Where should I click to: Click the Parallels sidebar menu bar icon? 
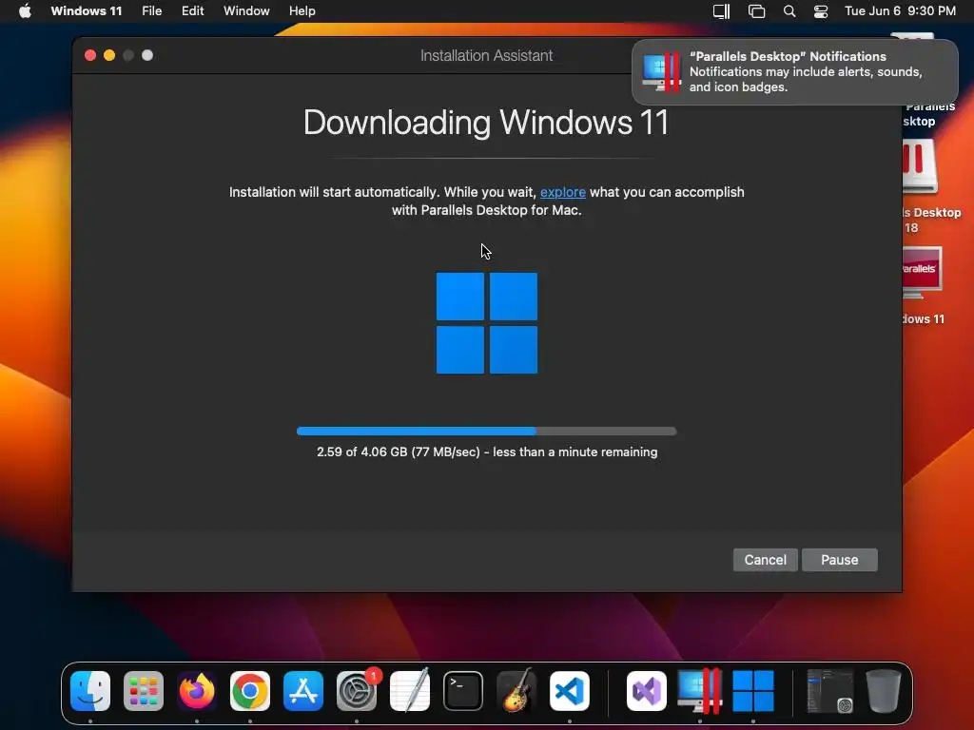[721, 11]
